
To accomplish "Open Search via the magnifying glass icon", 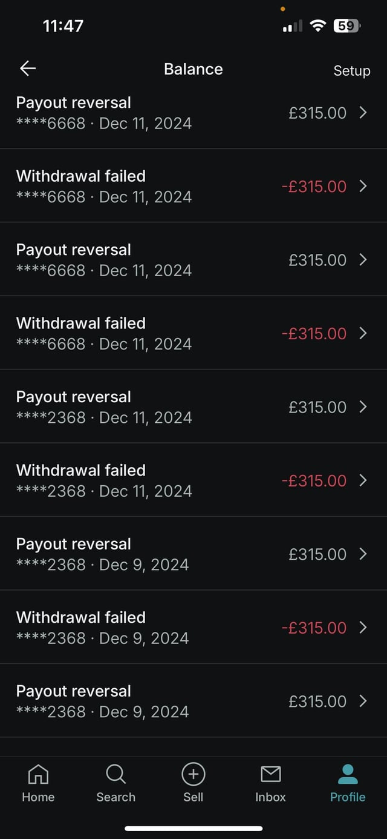I will [x=115, y=774].
